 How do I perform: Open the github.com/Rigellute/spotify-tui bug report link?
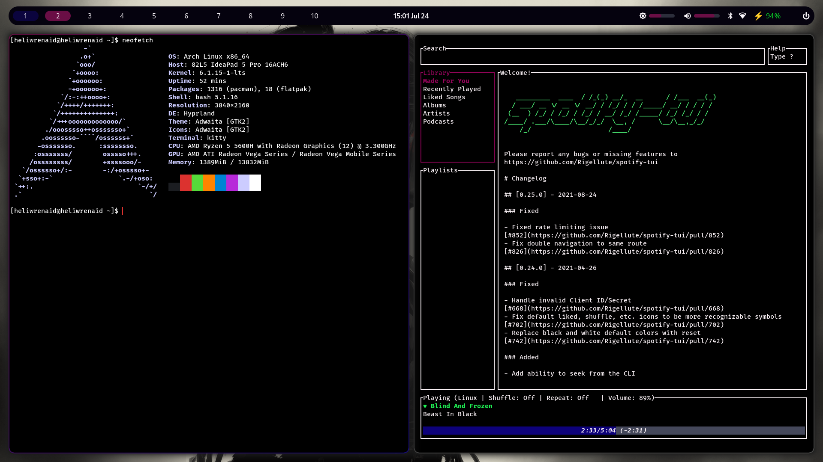[x=581, y=162]
